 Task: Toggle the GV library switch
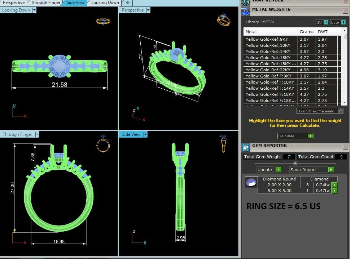click(x=326, y=22)
